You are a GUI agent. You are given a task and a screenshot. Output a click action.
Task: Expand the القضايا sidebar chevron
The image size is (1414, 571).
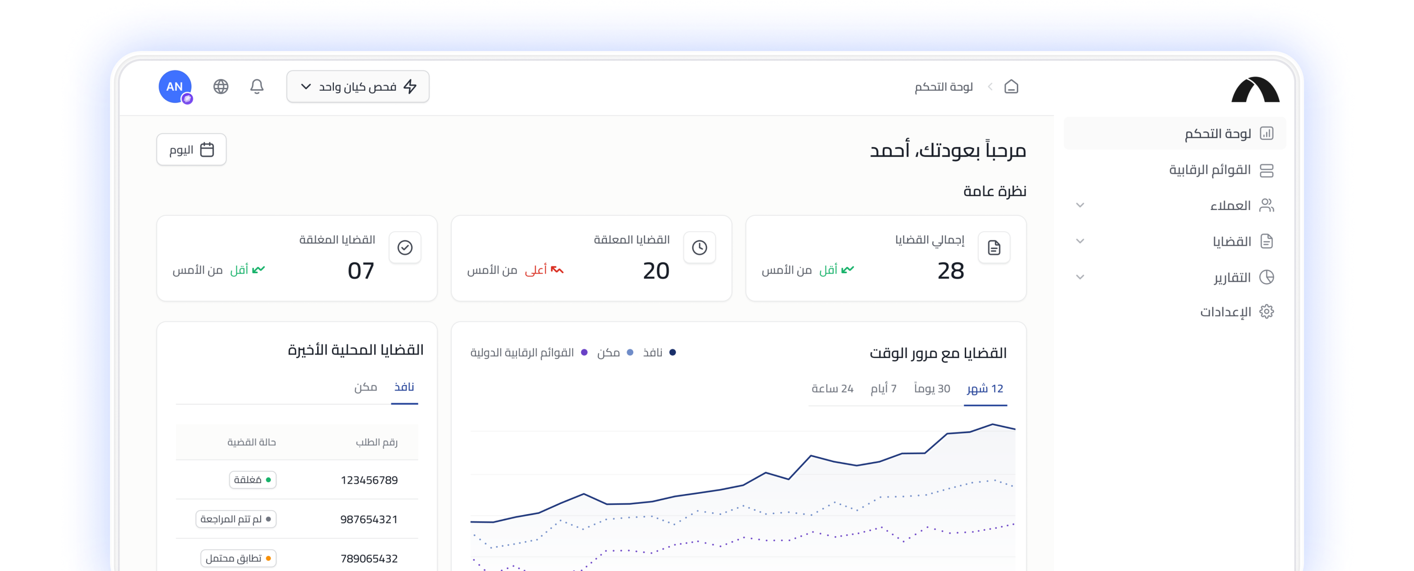tap(1080, 241)
